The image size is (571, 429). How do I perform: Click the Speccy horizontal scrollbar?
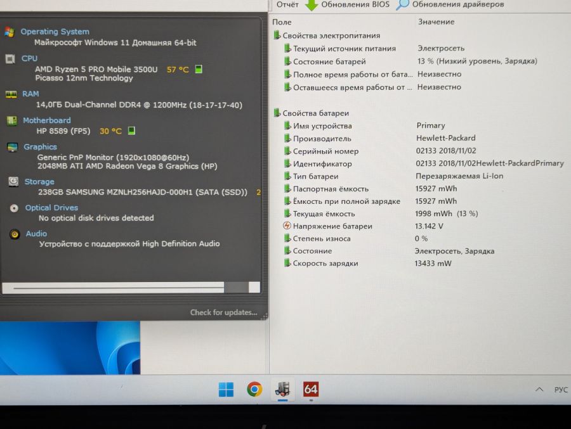point(131,288)
